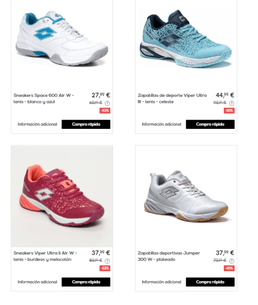
Task: View Información adicional for Jumper 300 W
Action: coord(161,282)
